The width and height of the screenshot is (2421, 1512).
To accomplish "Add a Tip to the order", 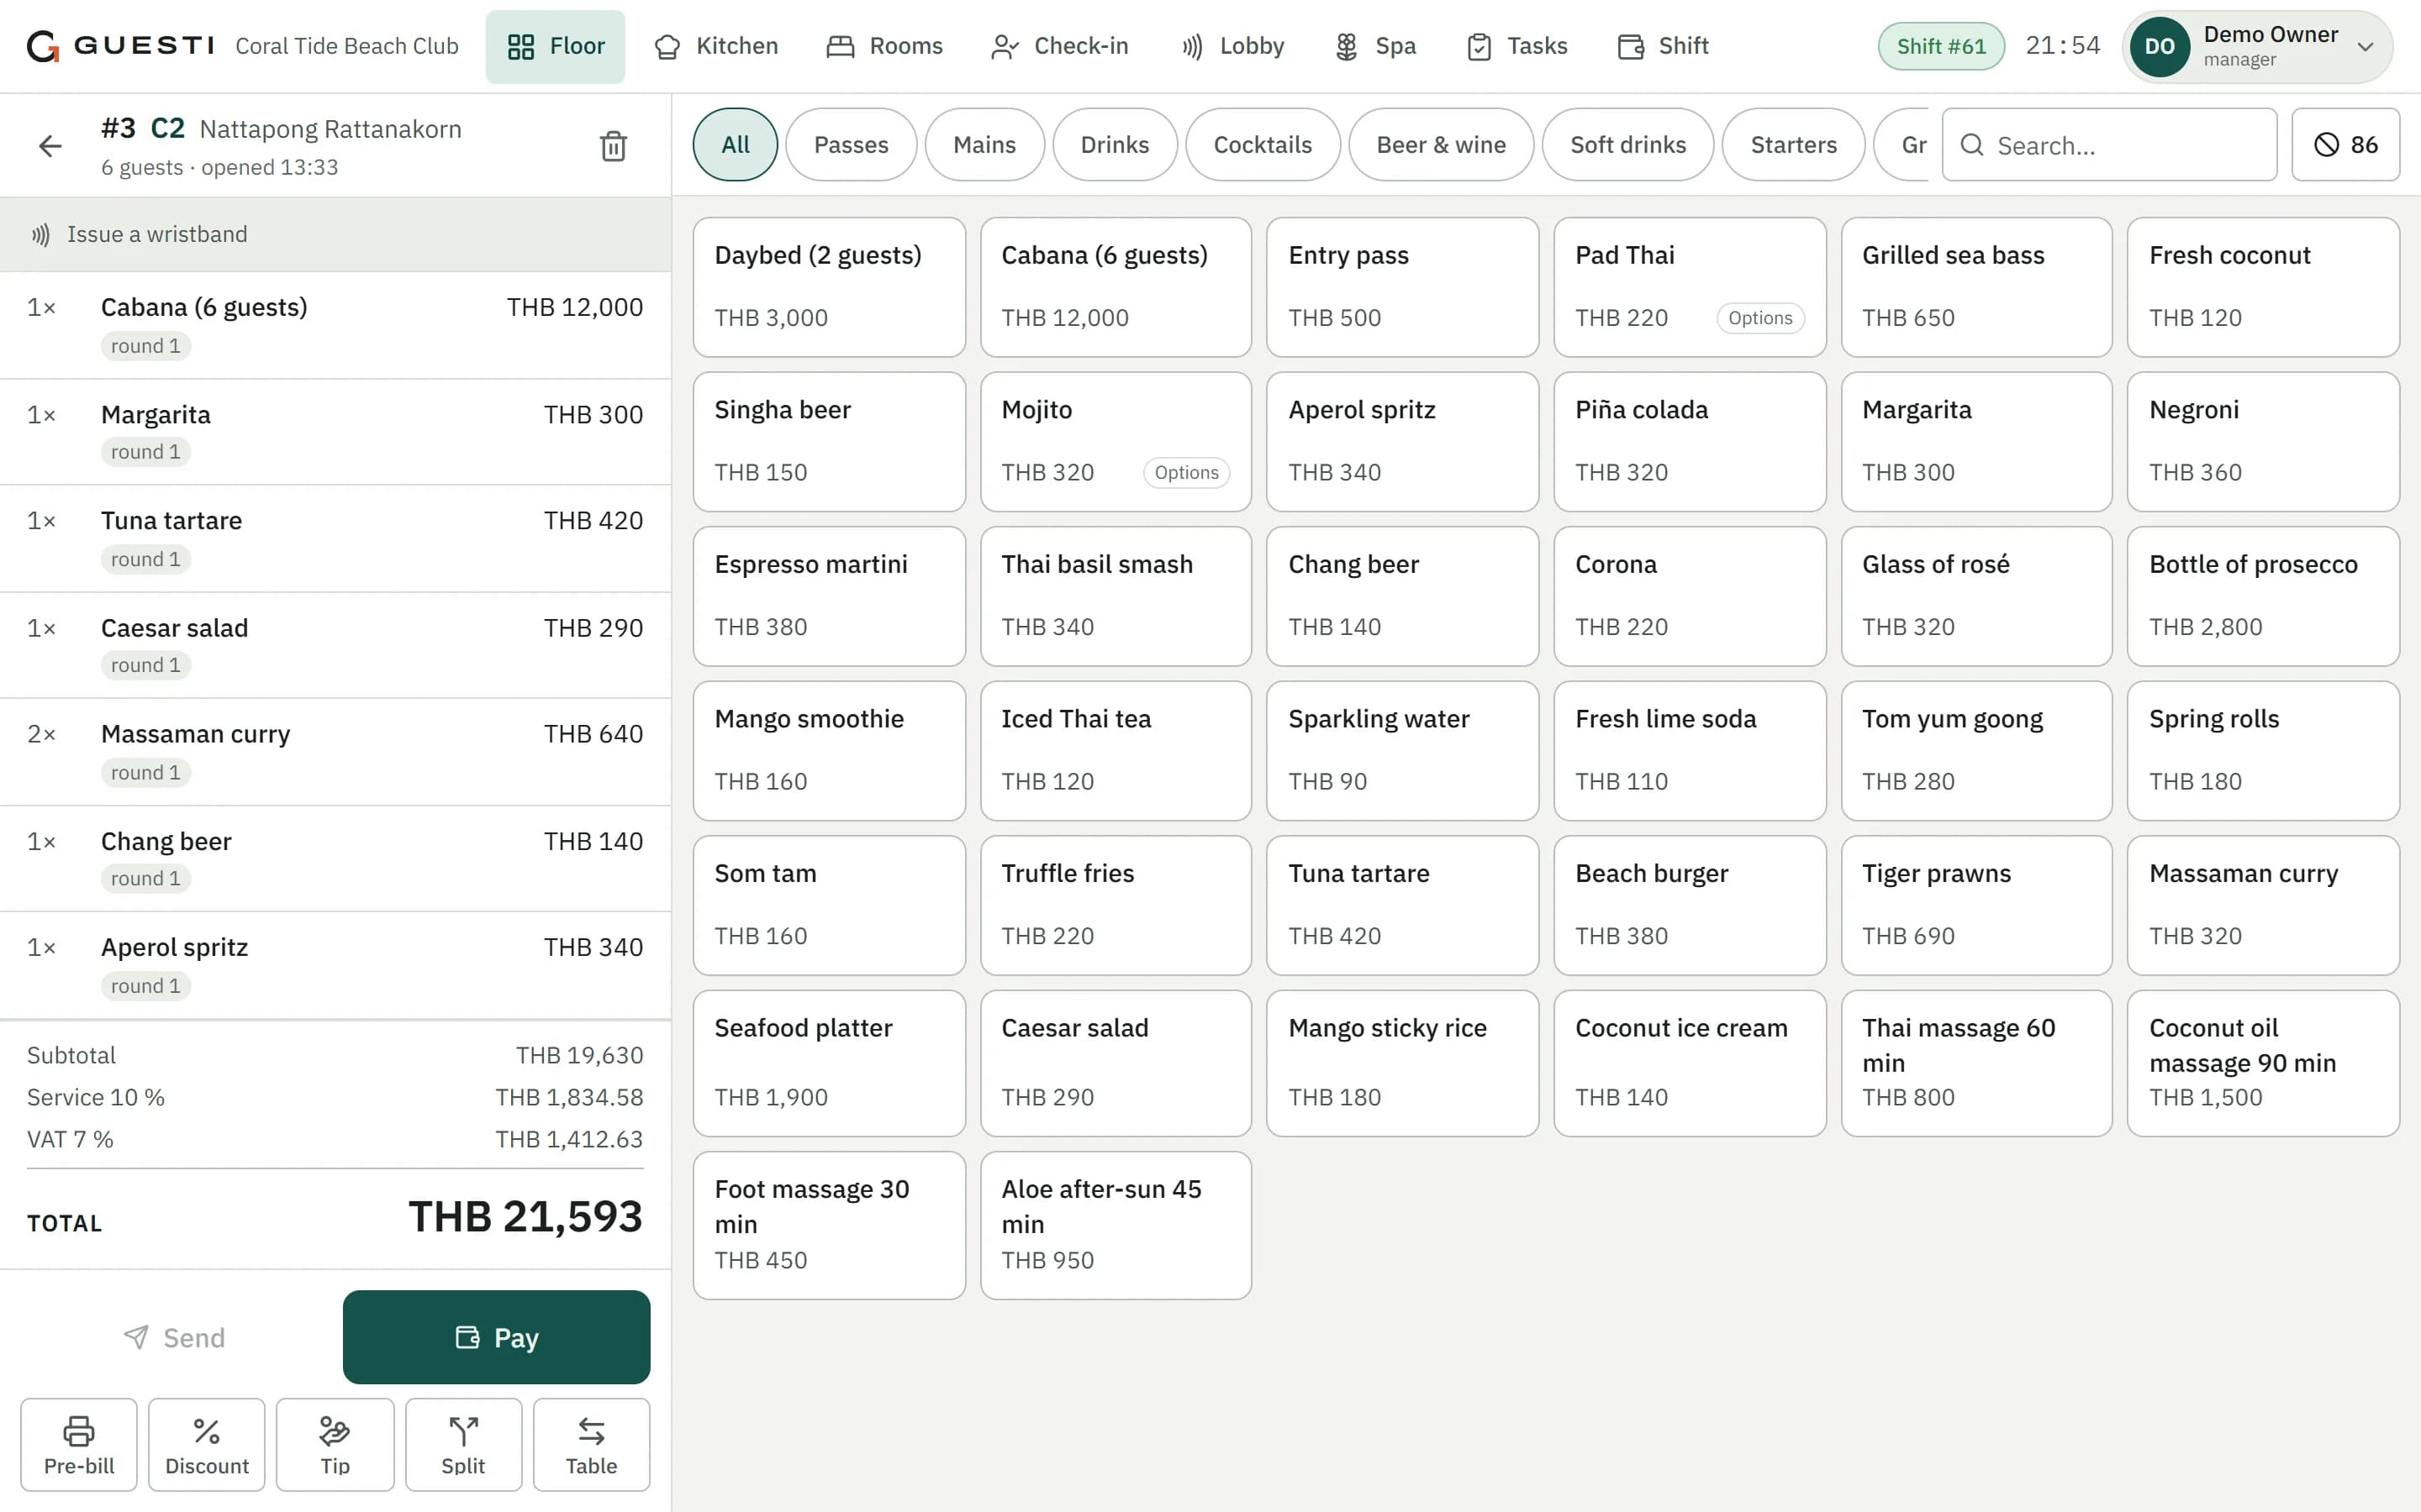I will [335, 1444].
